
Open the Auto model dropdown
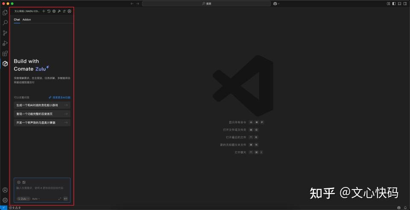(36, 199)
